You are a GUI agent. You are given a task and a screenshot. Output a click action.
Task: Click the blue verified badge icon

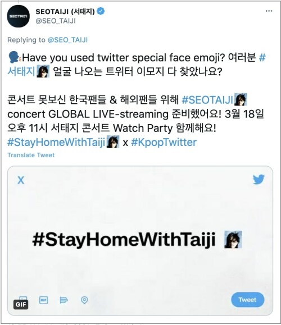[x=101, y=11]
